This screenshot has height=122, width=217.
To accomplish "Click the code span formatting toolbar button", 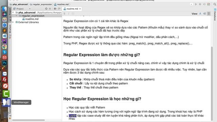I will point(73,14).
